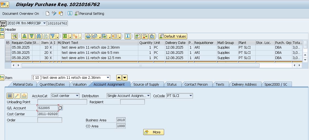Viewport: 309px width, 140px height.
Task: Expand the Header section
Action: [x=2, y=30]
